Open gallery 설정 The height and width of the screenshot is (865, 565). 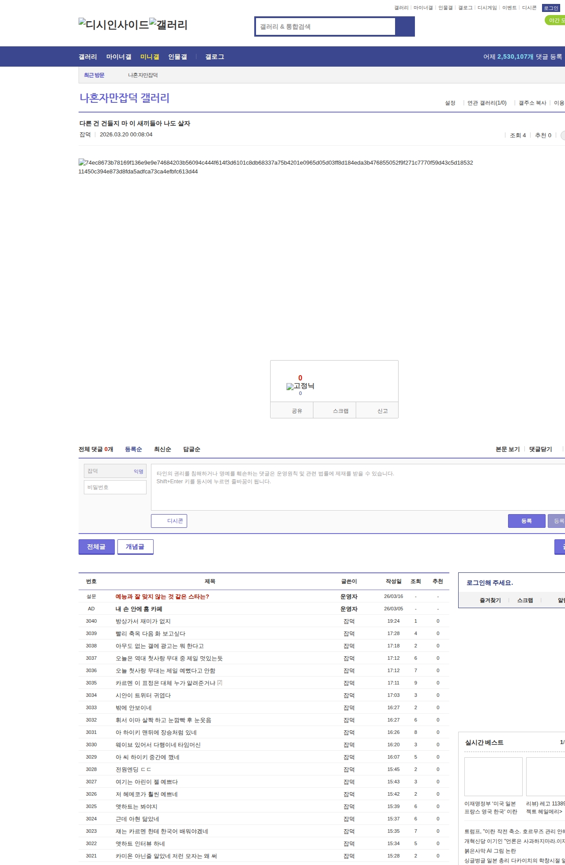click(x=450, y=103)
